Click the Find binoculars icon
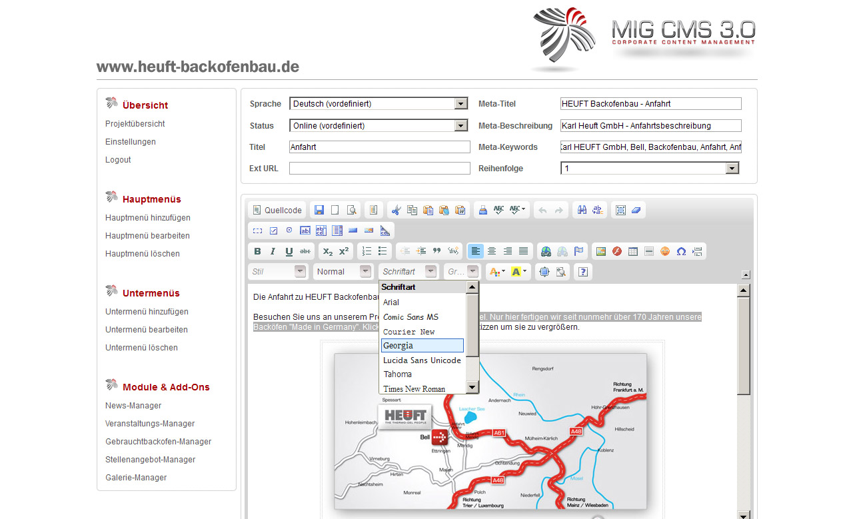This screenshot has height=519, width=853. coord(582,210)
